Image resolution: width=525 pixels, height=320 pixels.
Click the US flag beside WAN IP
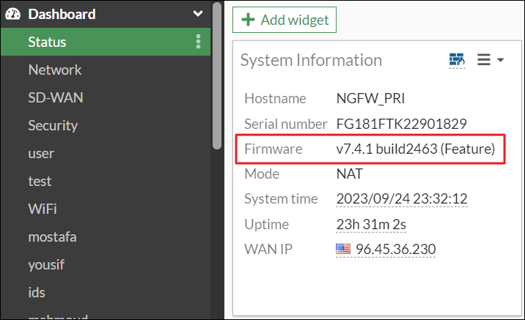pyautogui.click(x=343, y=250)
